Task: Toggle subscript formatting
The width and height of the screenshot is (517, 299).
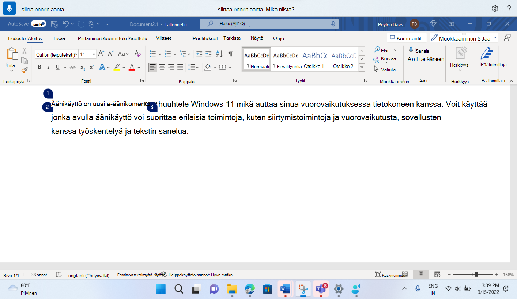Action: [83, 67]
